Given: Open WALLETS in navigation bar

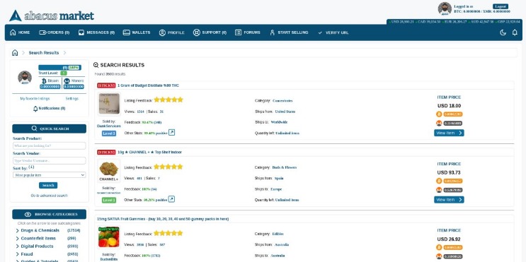Looking at the screenshot, I should [137, 32].
